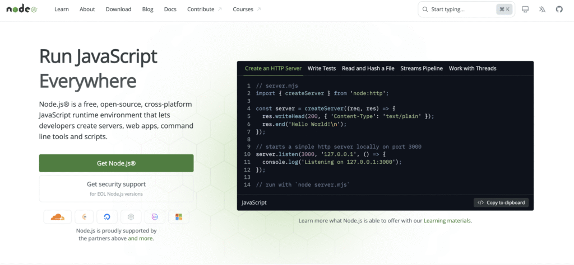This screenshot has width=574, height=265.
Task: Select the Create an HTTP Server tab
Action: pos(273,68)
